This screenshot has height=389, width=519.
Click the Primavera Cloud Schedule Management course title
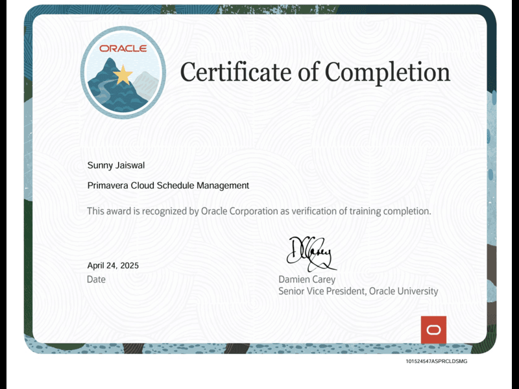pyautogui.click(x=168, y=185)
